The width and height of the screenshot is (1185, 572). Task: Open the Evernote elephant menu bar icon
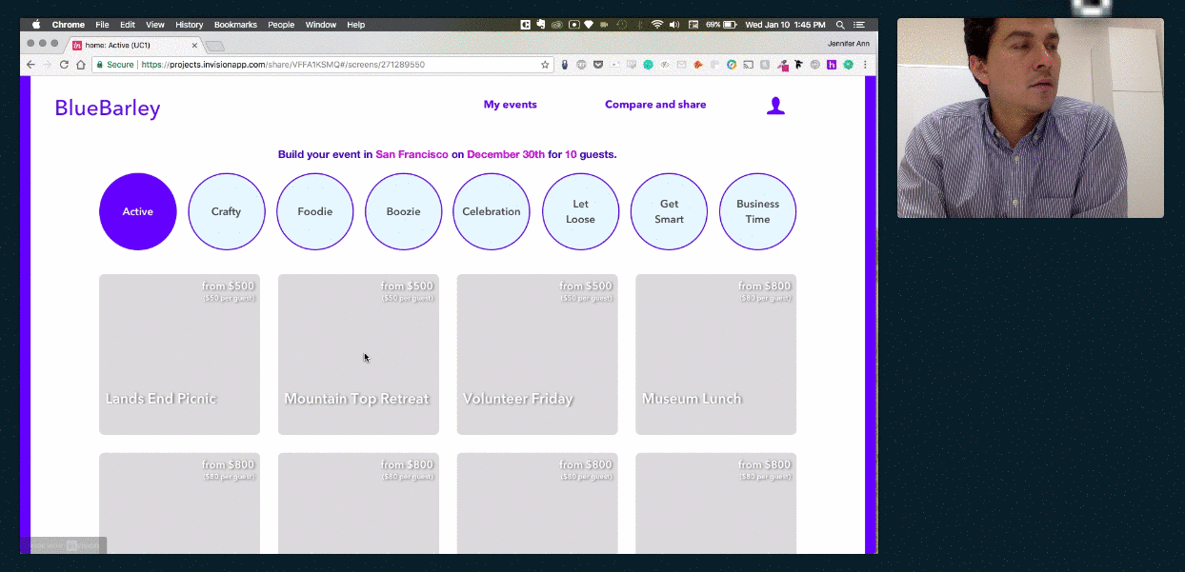[x=540, y=25]
